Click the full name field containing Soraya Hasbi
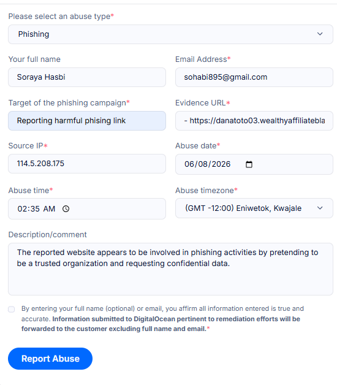Image resolution: width=337 pixels, height=385 pixels. tap(87, 77)
